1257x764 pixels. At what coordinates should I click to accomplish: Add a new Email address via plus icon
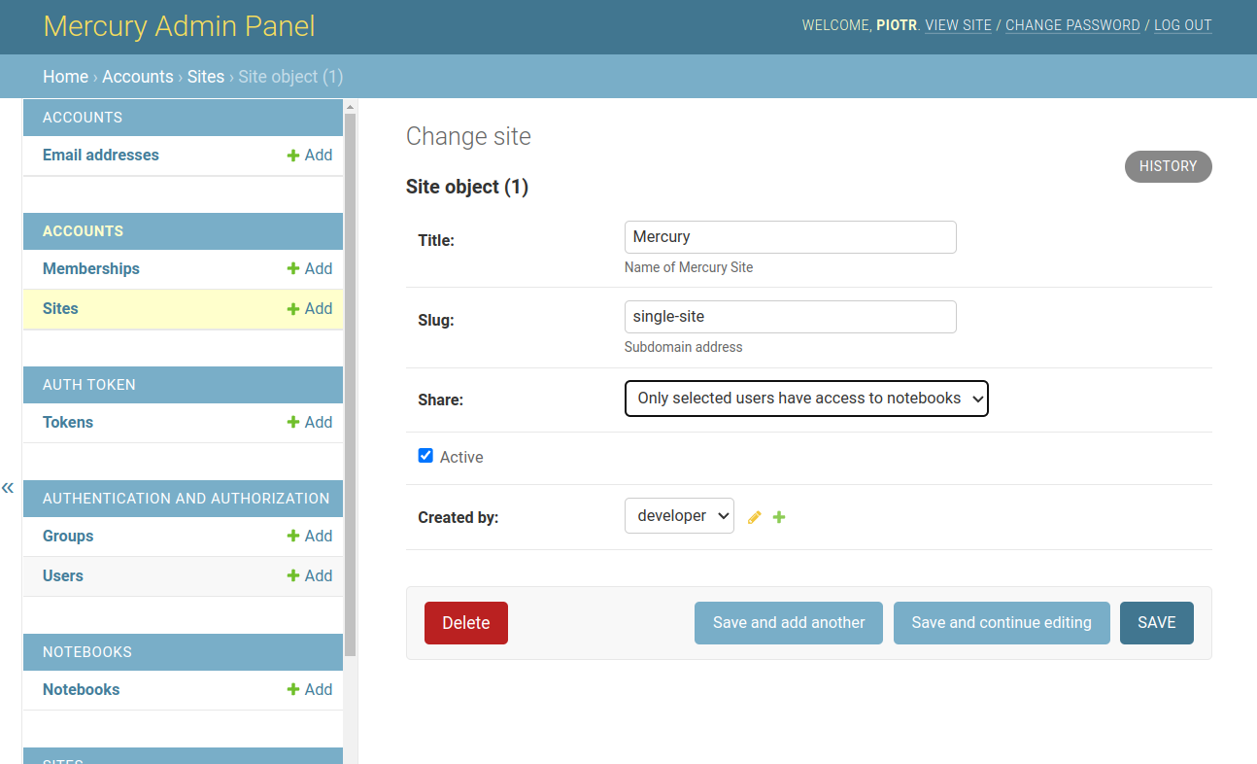[x=291, y=155]
